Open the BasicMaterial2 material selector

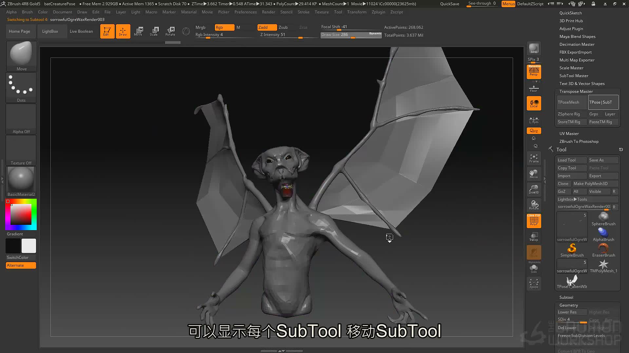(x=21, y=181)
